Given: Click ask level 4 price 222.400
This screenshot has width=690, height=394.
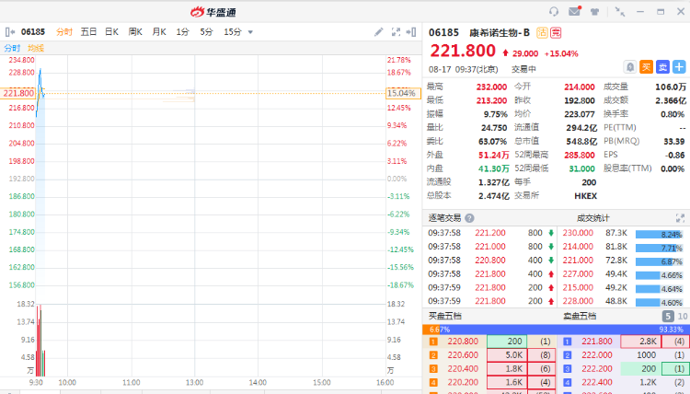Looking at the screenshot, I should [x=597, y=382].
